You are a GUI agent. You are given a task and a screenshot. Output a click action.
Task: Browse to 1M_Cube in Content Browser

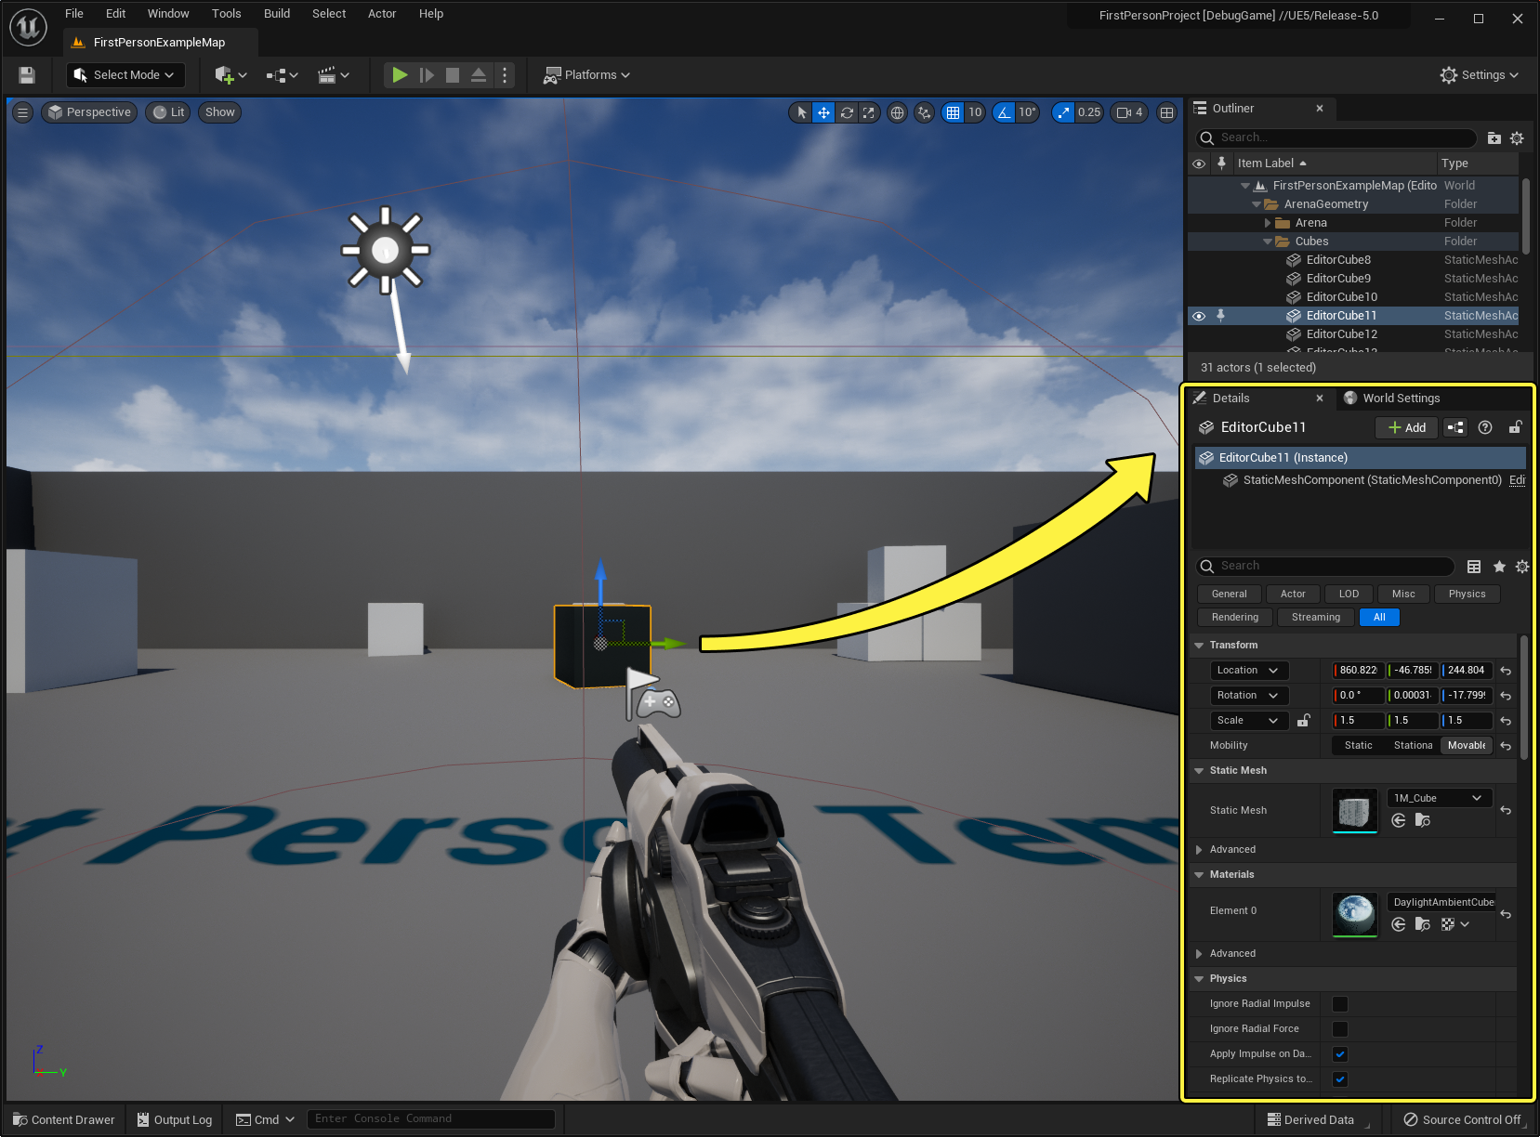click(x=1422, y=820)
